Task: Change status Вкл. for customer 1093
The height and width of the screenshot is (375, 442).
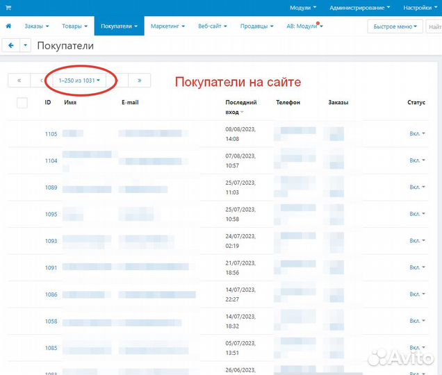Action: tap(417, 240)
